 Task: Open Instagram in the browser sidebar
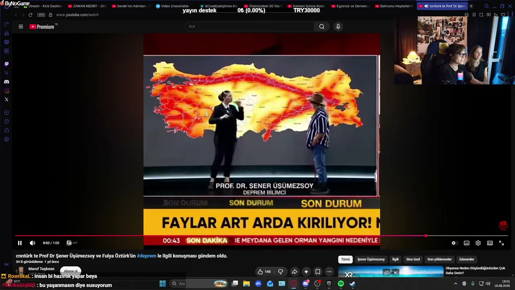(x=6, y=91)
